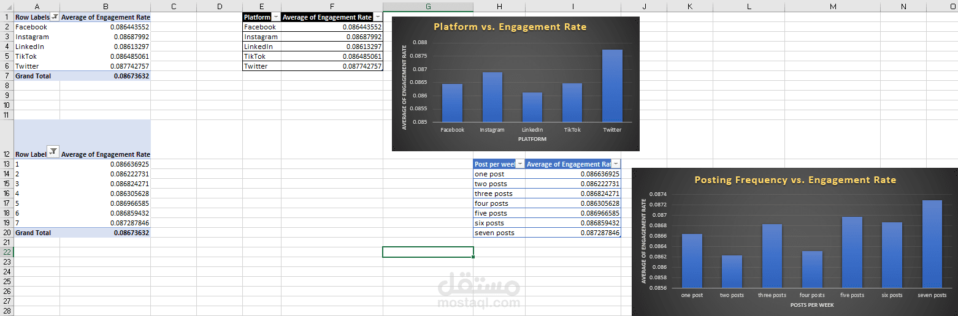The image size is (958, 316).
Task: Select the 'five posts' bar in the chart
Action: tap(852, 252)
